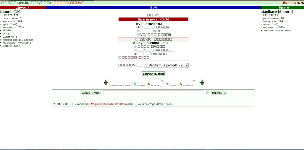Click the green plant beside the blue flower

[x=148, y=84]
